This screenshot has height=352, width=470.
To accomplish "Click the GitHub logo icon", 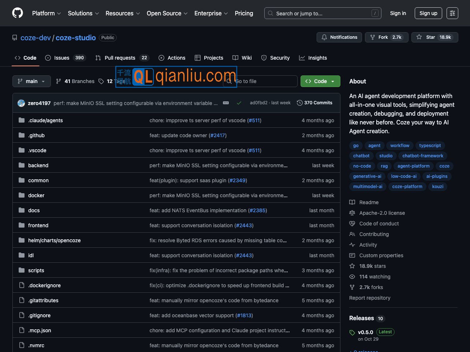I will pos(18,13).
